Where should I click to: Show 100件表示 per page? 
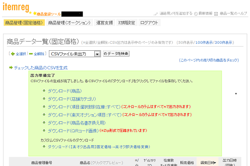[204, 42]
